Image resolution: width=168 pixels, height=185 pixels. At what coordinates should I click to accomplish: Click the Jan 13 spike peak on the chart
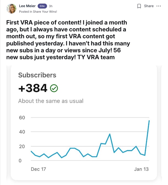click(x=149, y=121)
